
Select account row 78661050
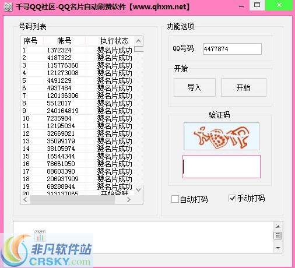(x=78, y=164)
